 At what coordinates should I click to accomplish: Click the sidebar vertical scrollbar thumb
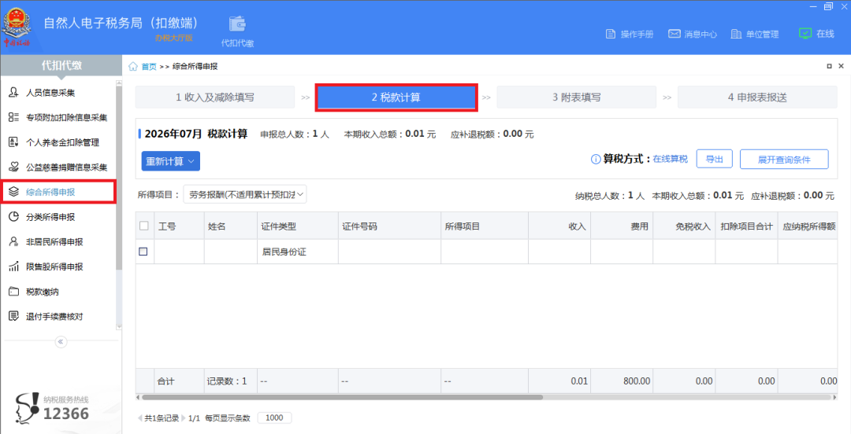(119, 178)
